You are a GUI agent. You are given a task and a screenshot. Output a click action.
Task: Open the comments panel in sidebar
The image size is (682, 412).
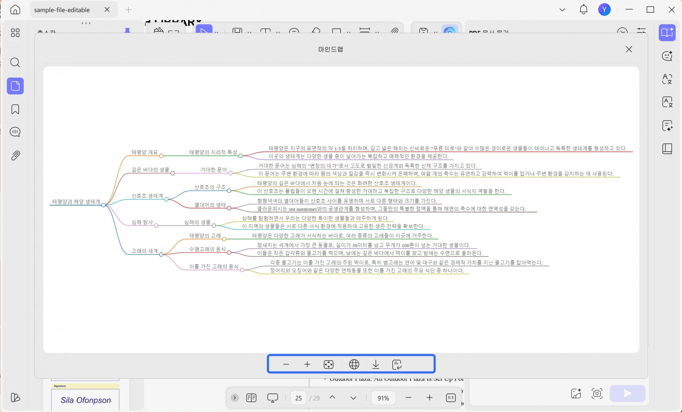coord(15,132)
